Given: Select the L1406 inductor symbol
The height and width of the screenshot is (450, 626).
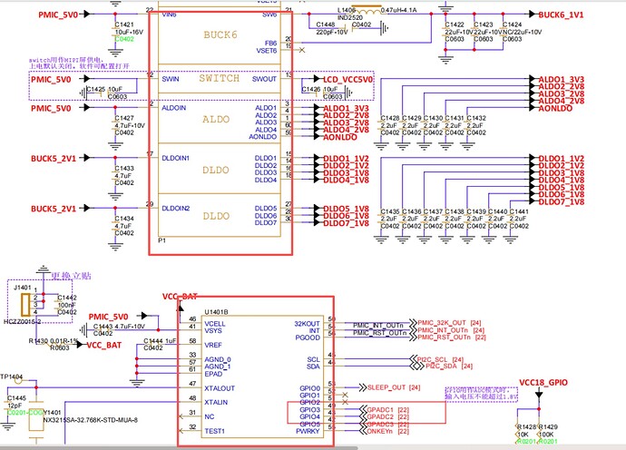Looking at the screenshot, I should [367, 10].
